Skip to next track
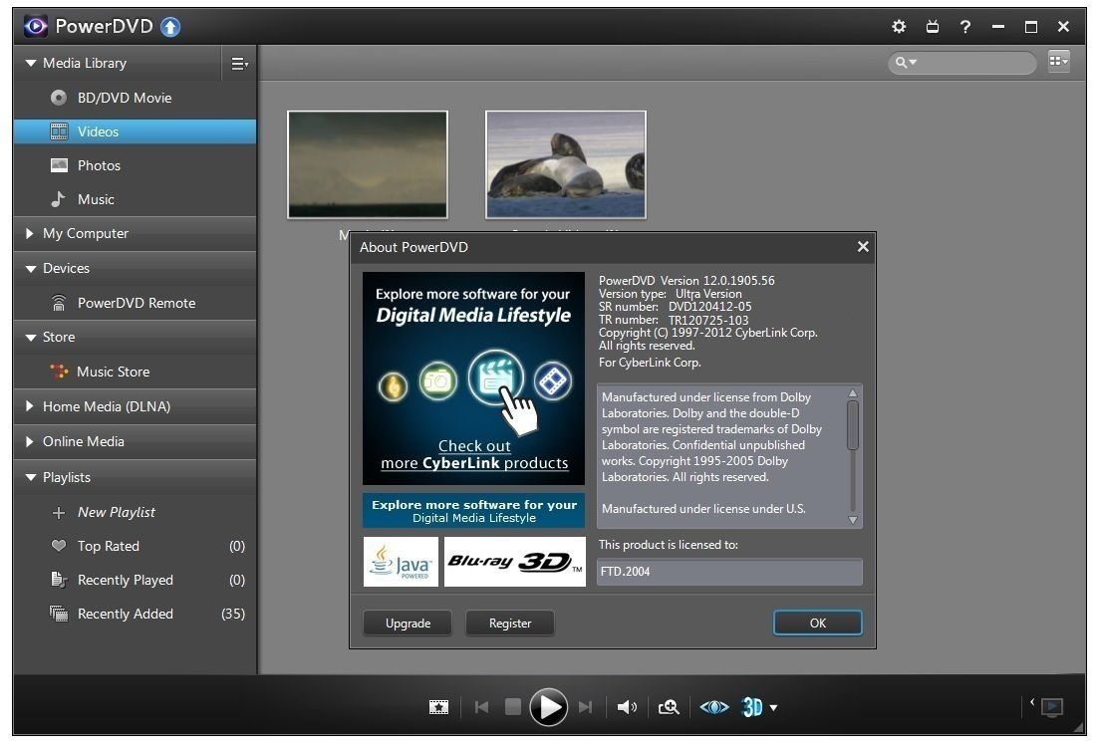The height and width of the screenshot is (748, 1096). click(586, 707)
